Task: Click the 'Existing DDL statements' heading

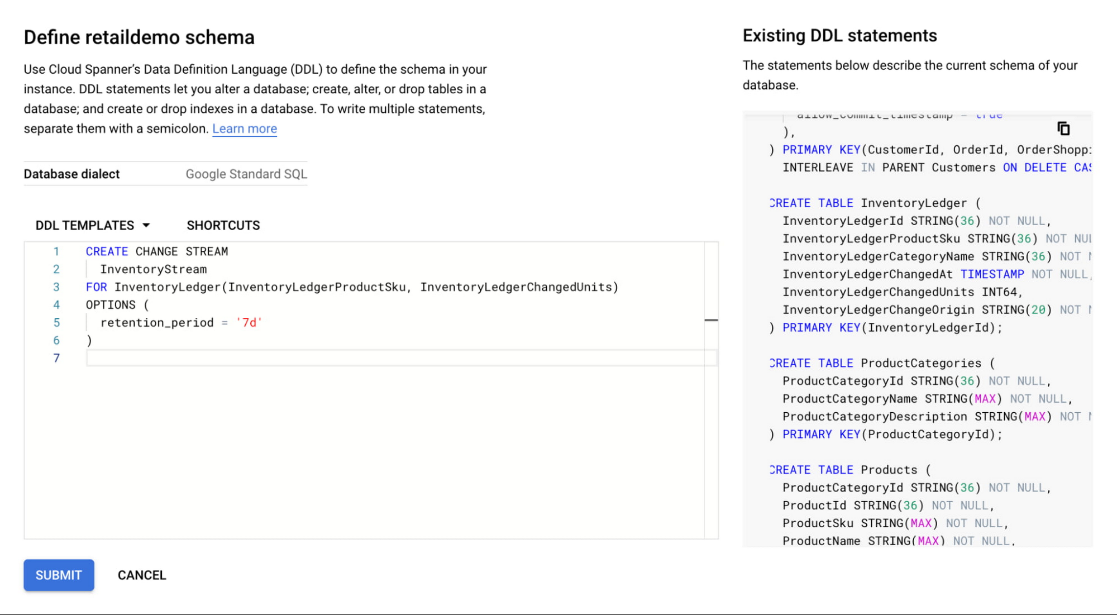Action: pyautogui.click(x=839, y=35)
